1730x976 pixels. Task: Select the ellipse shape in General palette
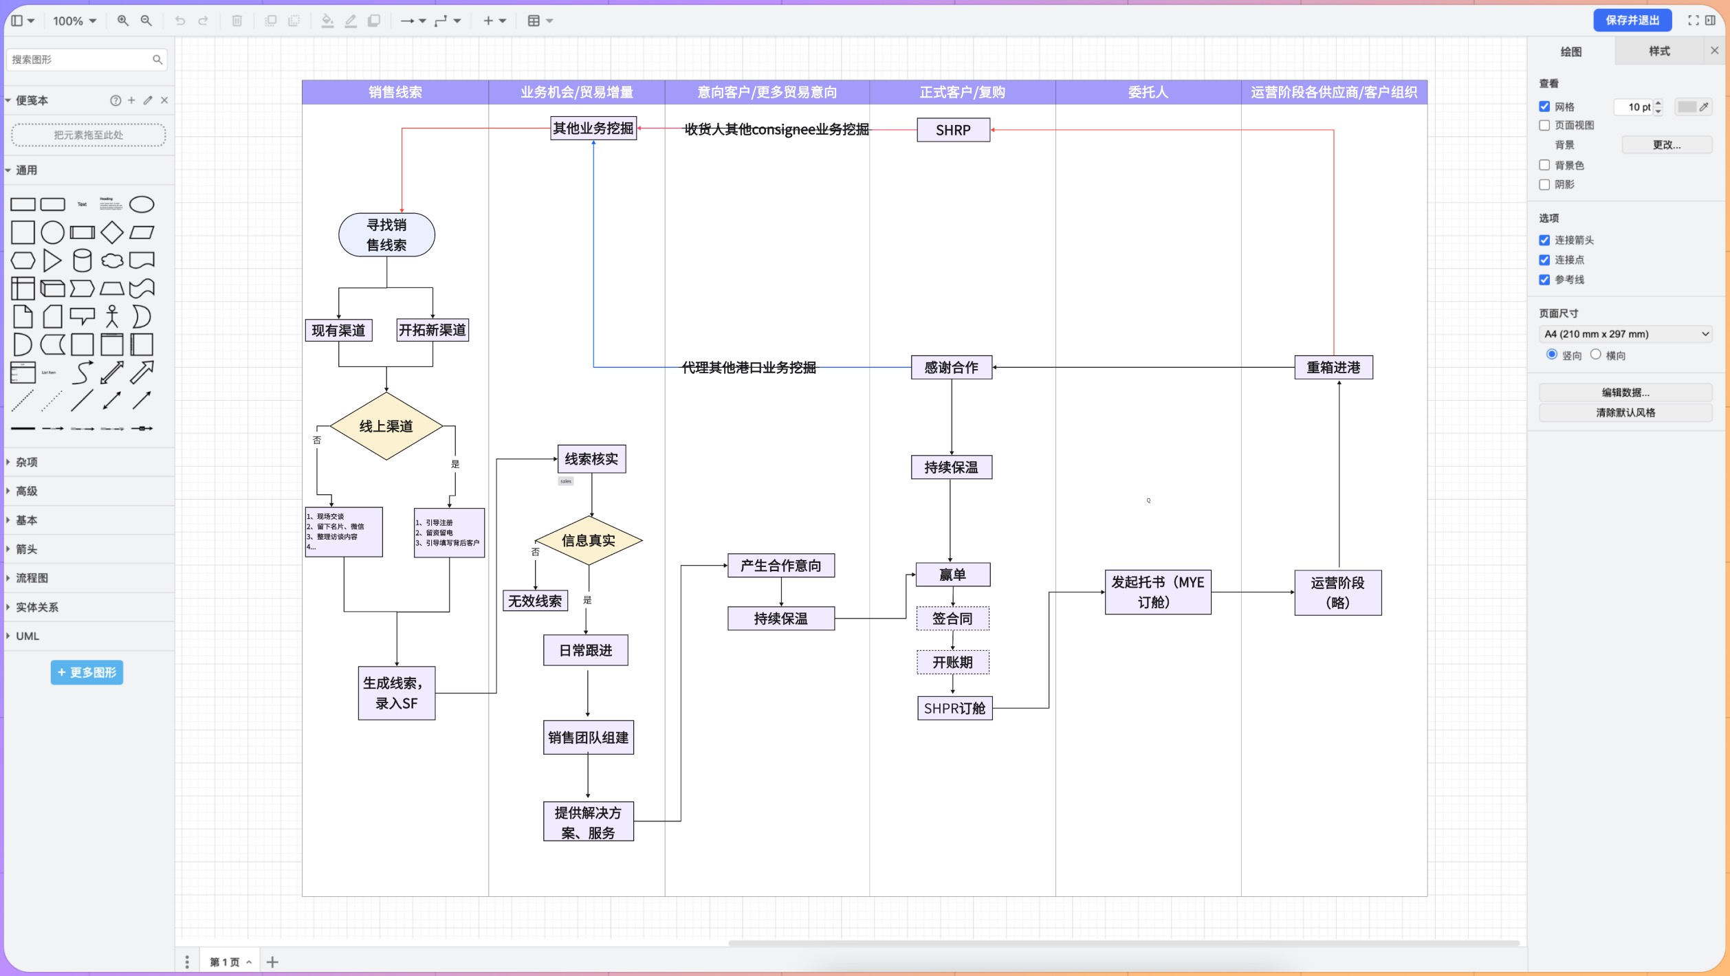point(142,204)
